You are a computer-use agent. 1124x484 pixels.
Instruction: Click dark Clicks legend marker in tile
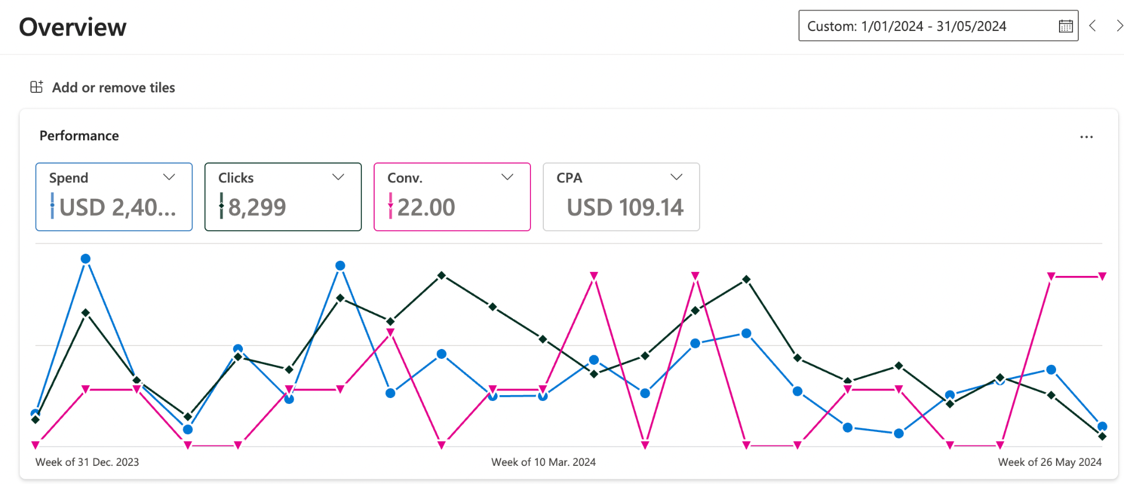[x=221, y=206]
